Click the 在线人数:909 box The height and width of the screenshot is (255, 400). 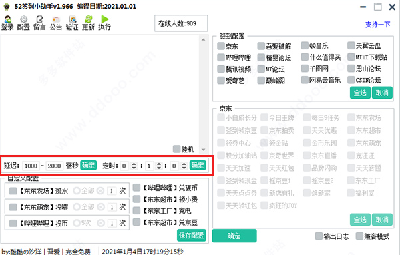click(x=181, y=23)
